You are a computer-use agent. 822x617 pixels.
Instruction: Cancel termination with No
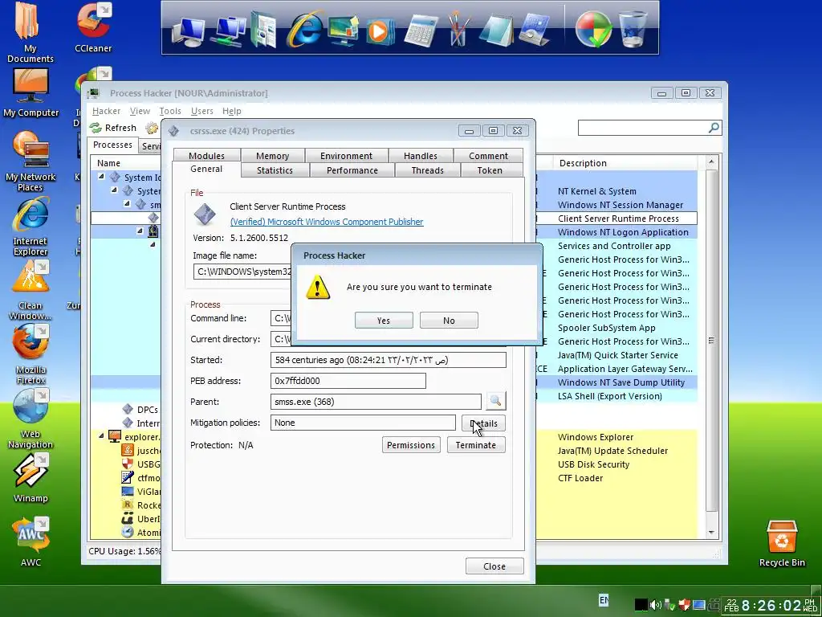[x=449, y=320]
